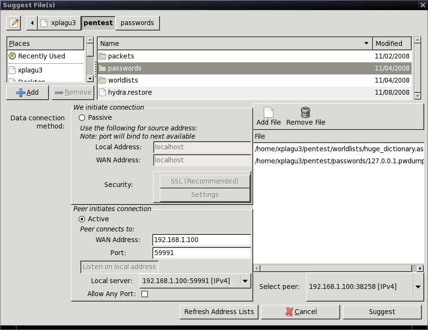Viewport: 428px width, 330px height.
Task: Go to the passwords path segment
Action: (x=137, y=23)
